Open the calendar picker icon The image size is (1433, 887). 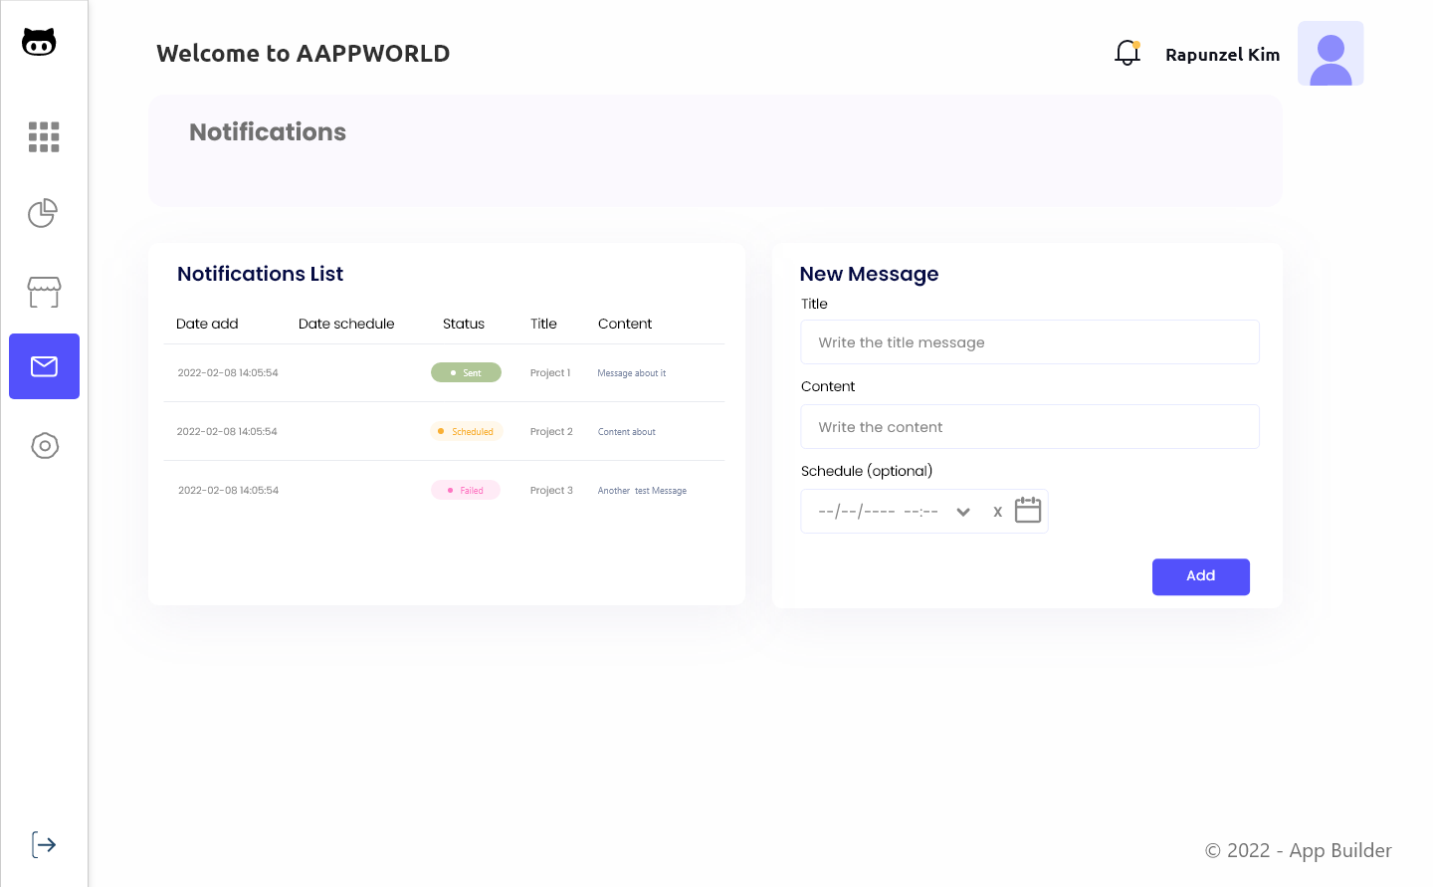[x=1028, y=510]
